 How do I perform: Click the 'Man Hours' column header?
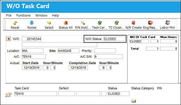coord(168,37)
